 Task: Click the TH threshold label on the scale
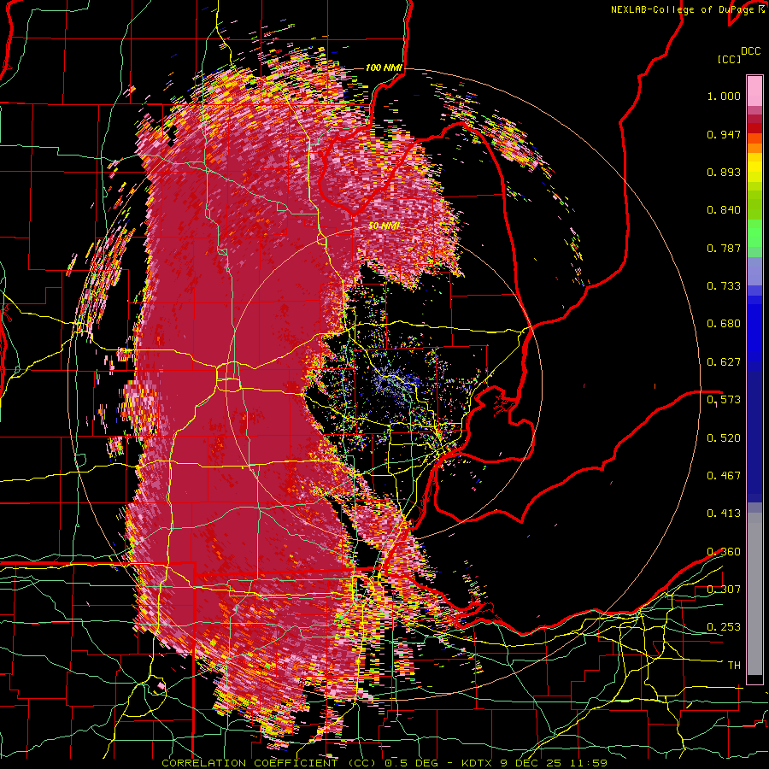coord(734,666)
